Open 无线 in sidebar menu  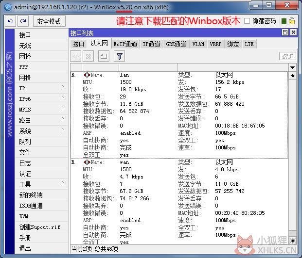click(41, 46)
